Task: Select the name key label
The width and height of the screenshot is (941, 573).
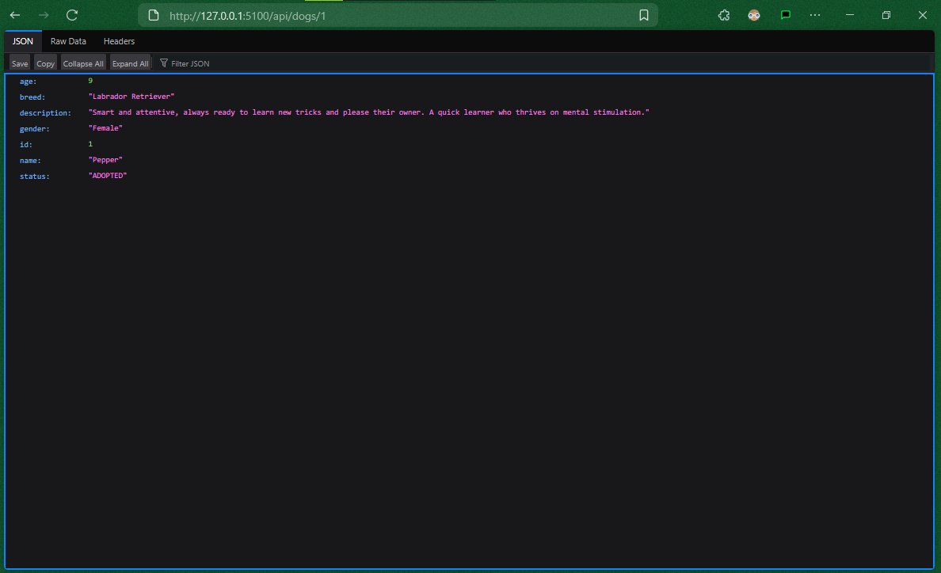Action: click(30, 161)
